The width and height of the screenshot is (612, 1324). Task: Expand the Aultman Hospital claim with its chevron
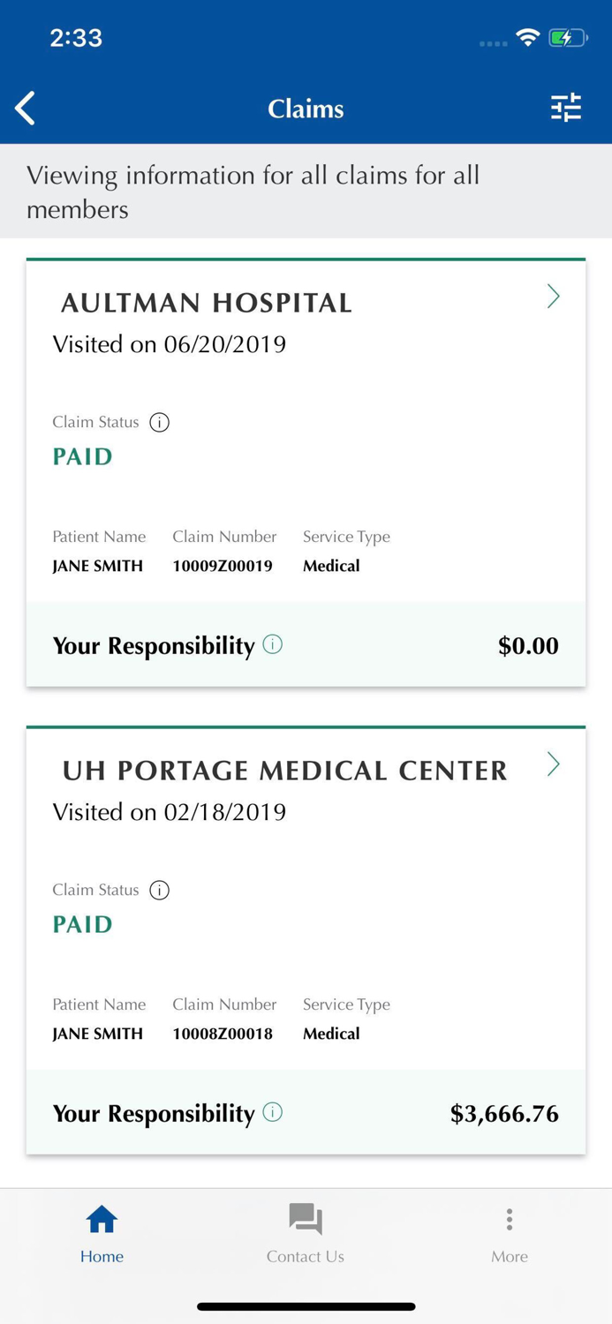(554, 297)
